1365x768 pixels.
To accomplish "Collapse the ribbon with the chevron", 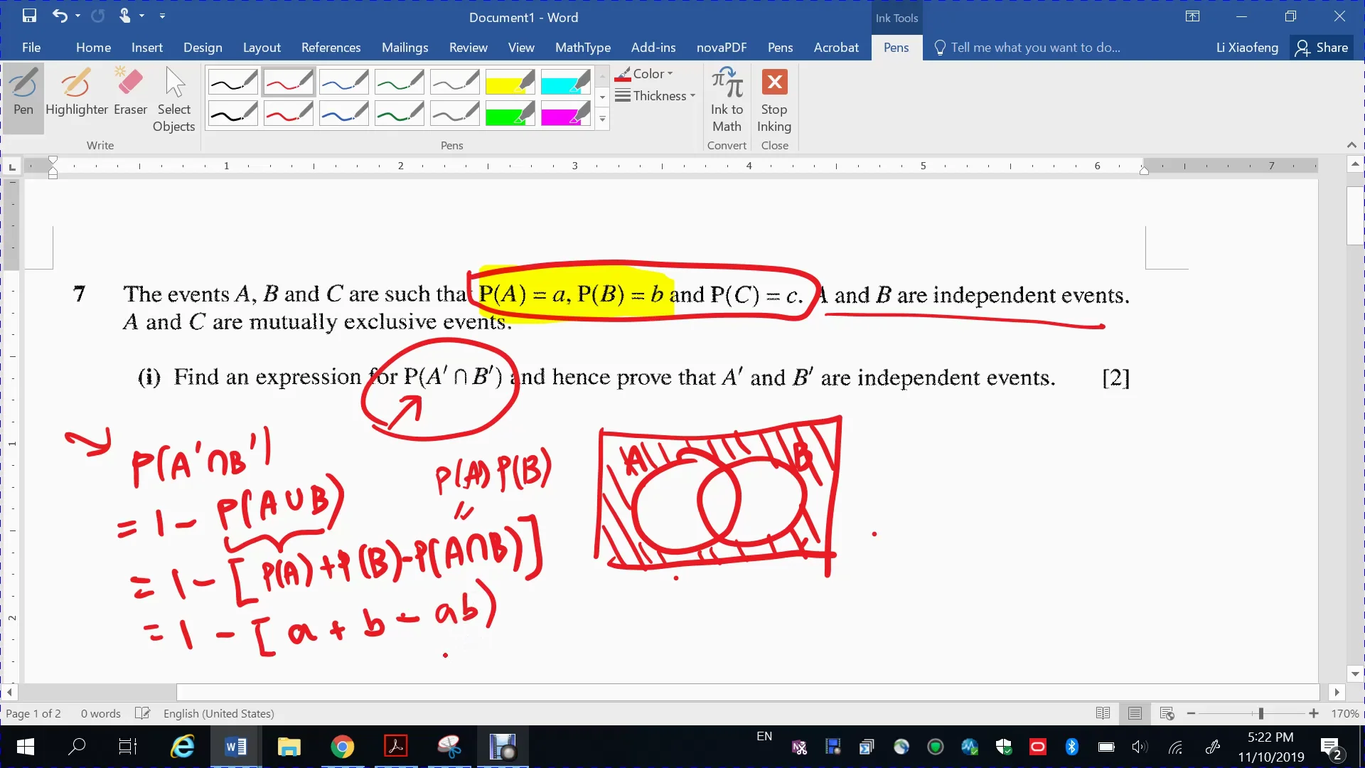I will pos(1351,145).
